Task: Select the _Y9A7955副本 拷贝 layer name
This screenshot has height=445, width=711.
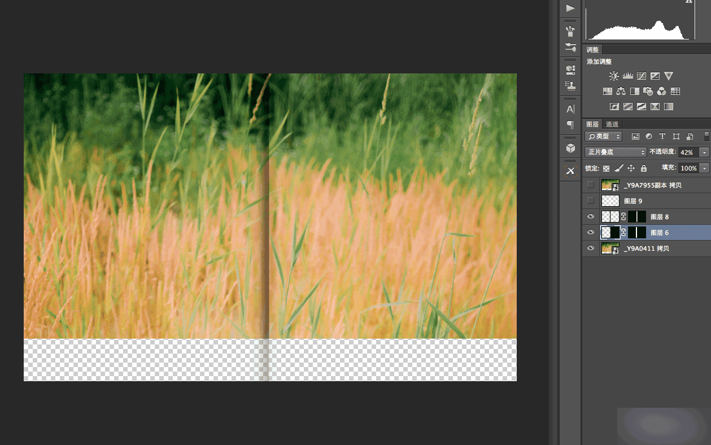Action: (x=653, y=185)
